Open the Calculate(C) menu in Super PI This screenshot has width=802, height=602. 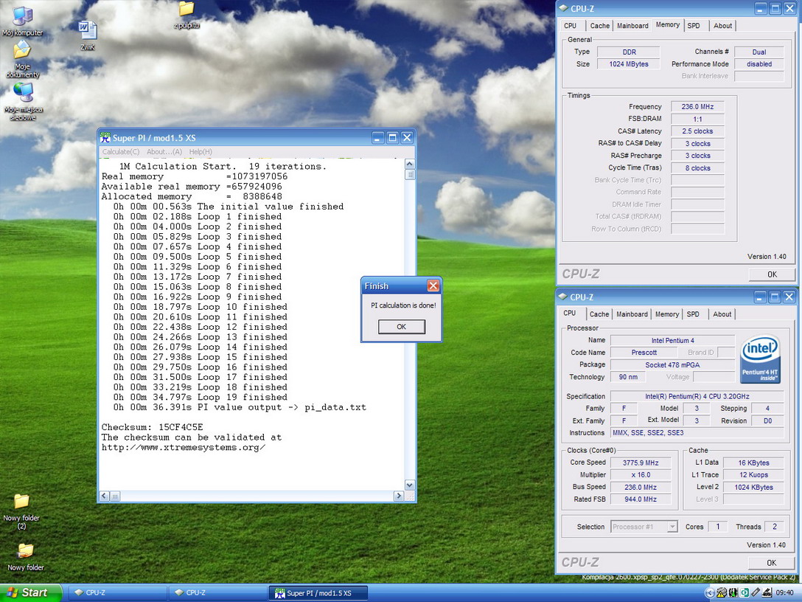[121, 151]
